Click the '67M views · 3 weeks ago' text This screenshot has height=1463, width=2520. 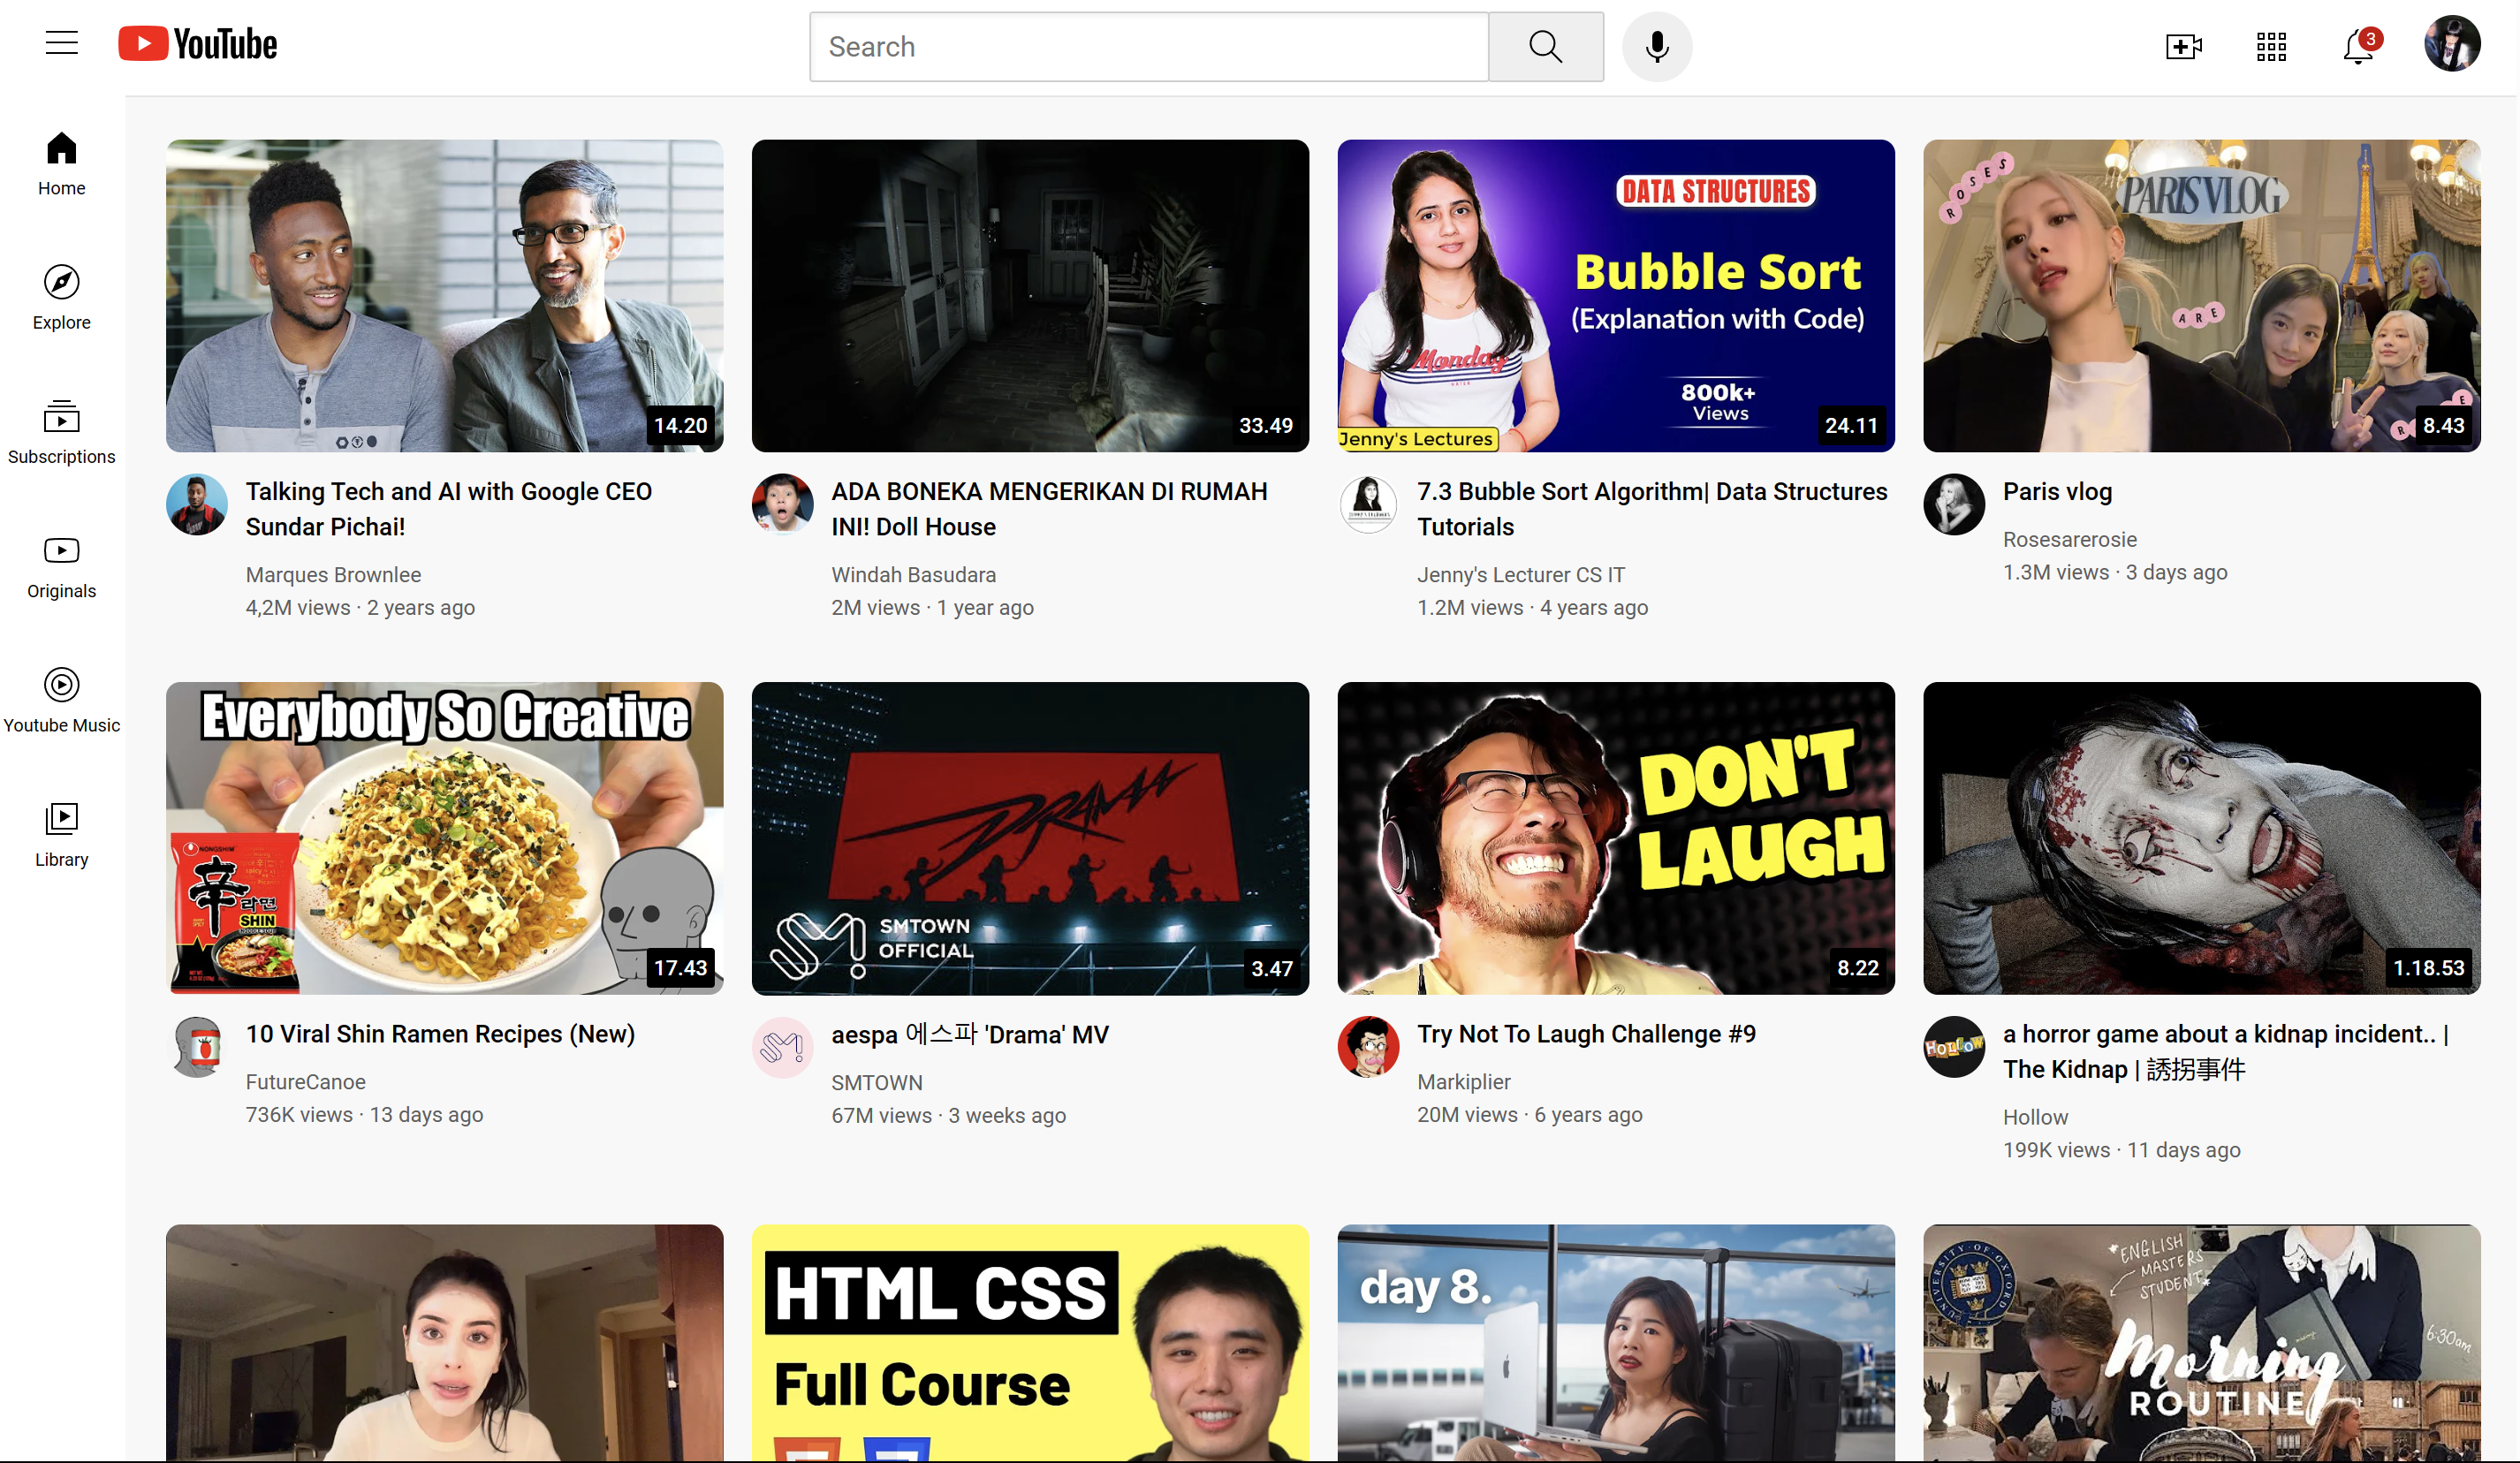(x=948, y=1116)
